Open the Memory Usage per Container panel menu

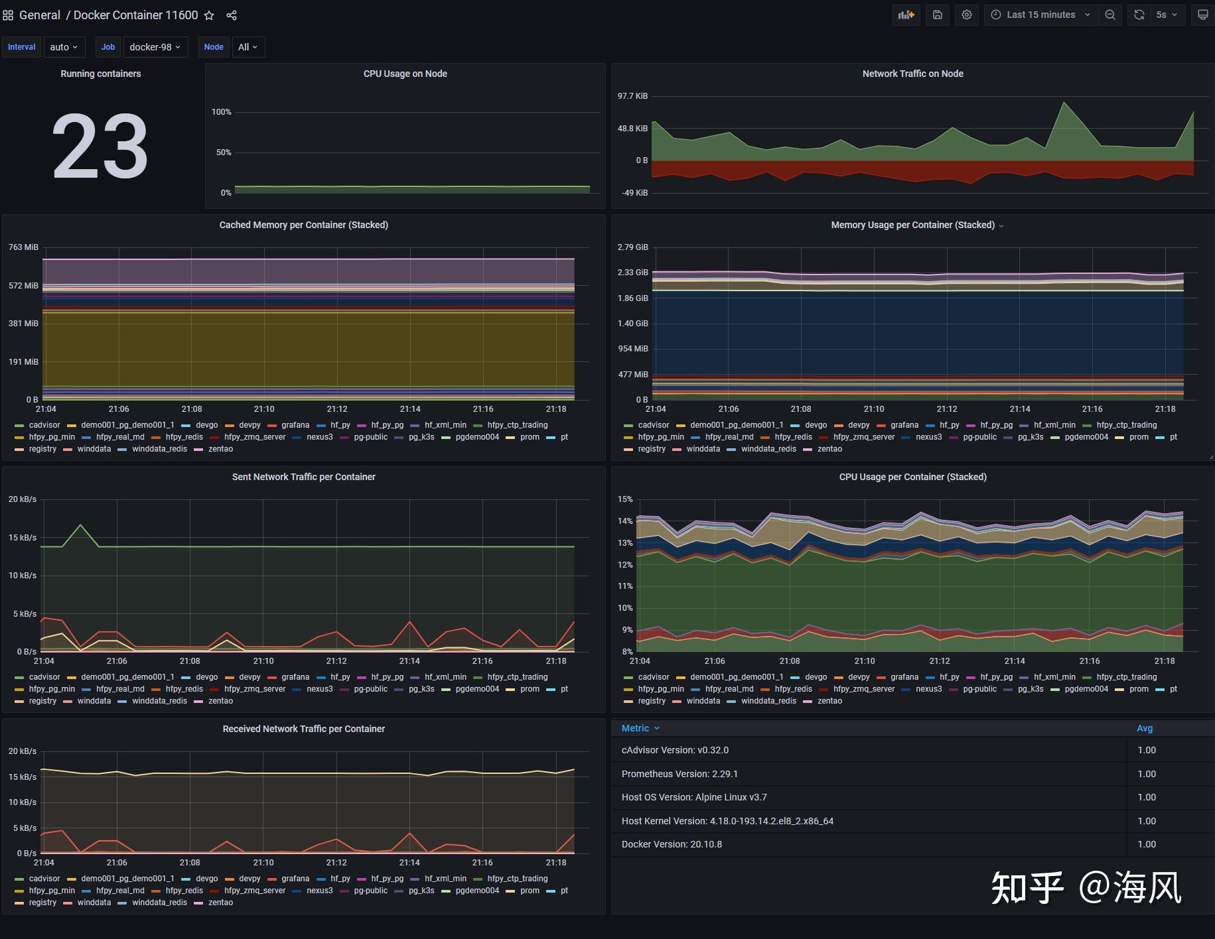pyautogui.click(x=1001, y=225)
